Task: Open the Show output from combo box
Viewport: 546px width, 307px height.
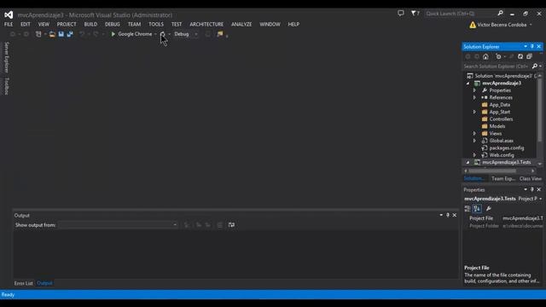Action: (x=118, y=225)
